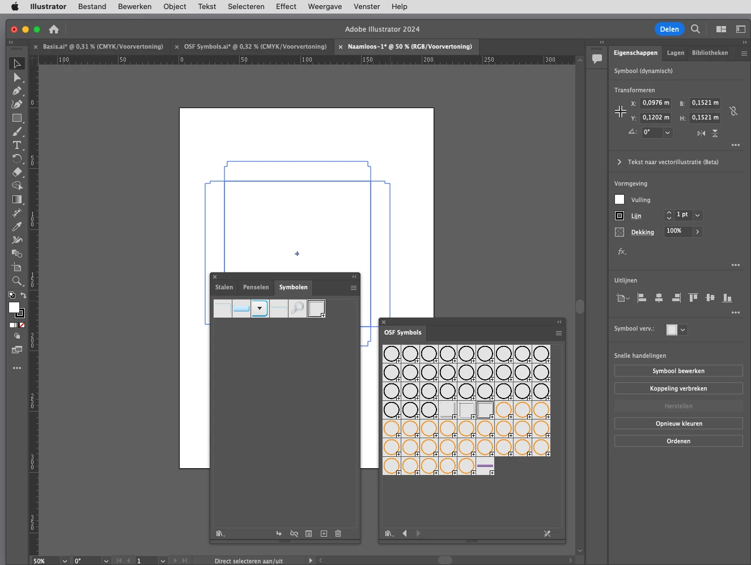Open Weergave menu
This screenshot has width=751, height=565.
point(325,6)
